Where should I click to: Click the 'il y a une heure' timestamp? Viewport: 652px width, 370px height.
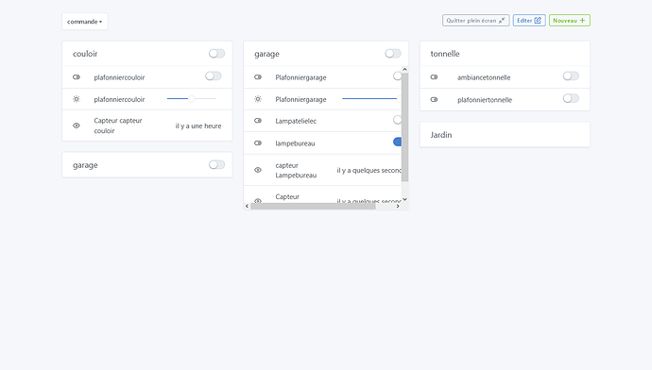pos(198,126)
